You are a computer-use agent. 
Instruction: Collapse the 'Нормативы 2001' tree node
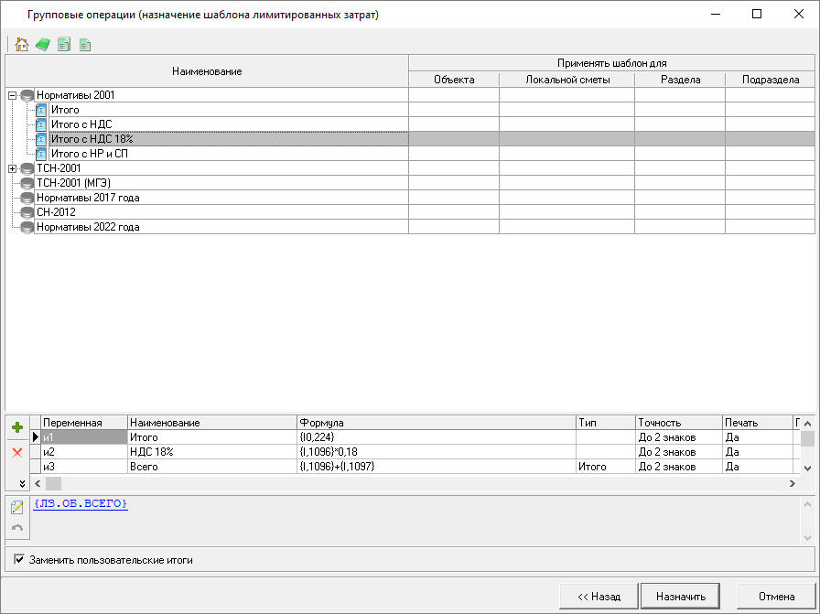tap(12, 95)
